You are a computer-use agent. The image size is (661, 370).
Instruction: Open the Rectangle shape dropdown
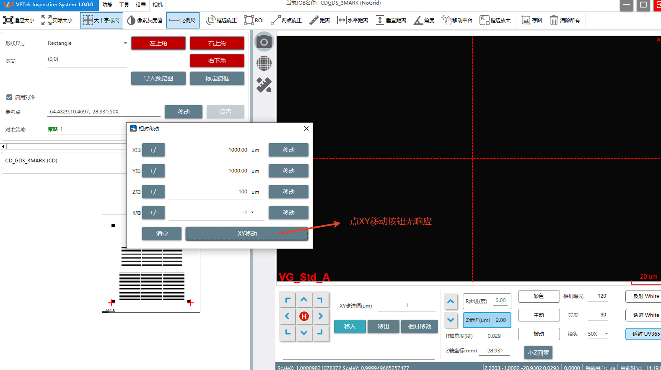pos(87,43)
